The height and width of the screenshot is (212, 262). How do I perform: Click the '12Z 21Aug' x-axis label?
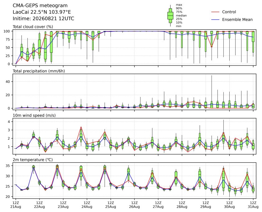16,205
